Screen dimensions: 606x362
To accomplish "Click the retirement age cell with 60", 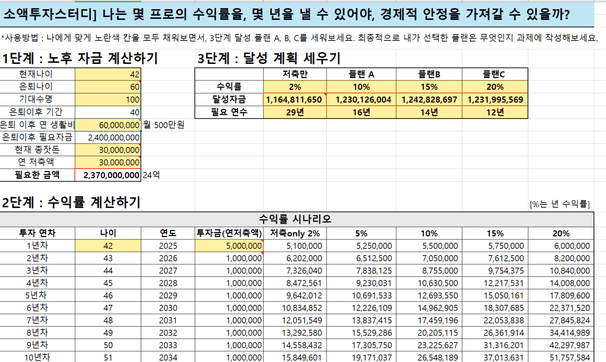I will pos(108,87).
